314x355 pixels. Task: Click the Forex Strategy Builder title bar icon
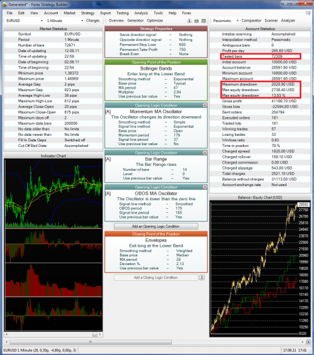pos(4,4)
